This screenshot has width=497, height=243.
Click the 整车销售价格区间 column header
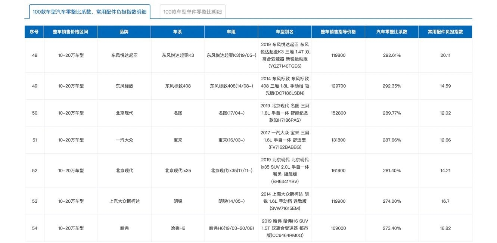(71, 32)
